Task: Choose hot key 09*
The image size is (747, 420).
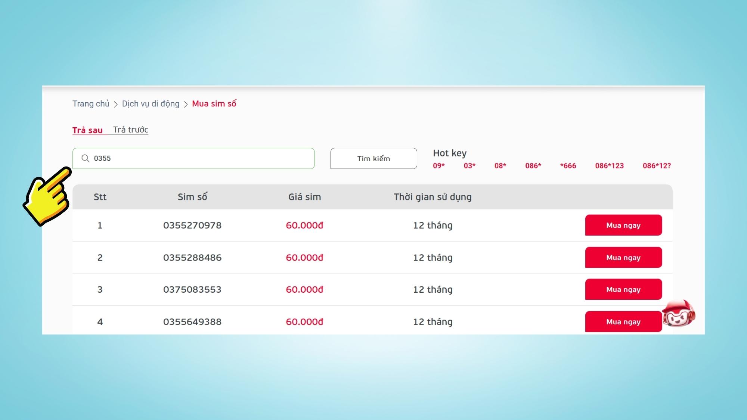Action: pos(439,166)
